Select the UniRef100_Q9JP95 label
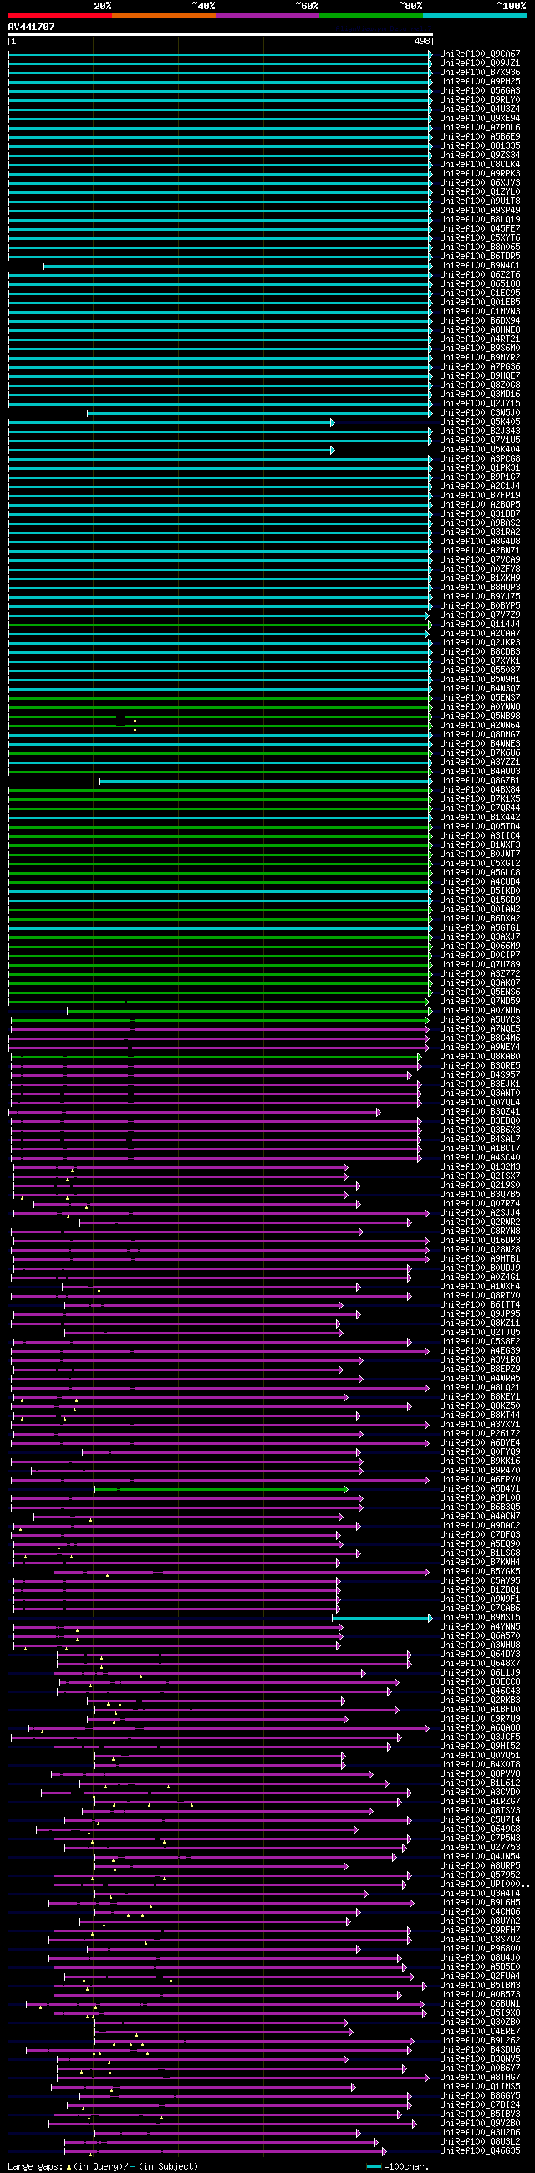 click(x=480, y=1315)
